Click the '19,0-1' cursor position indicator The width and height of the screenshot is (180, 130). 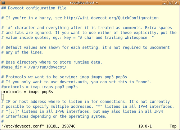[x=145, y=126]
